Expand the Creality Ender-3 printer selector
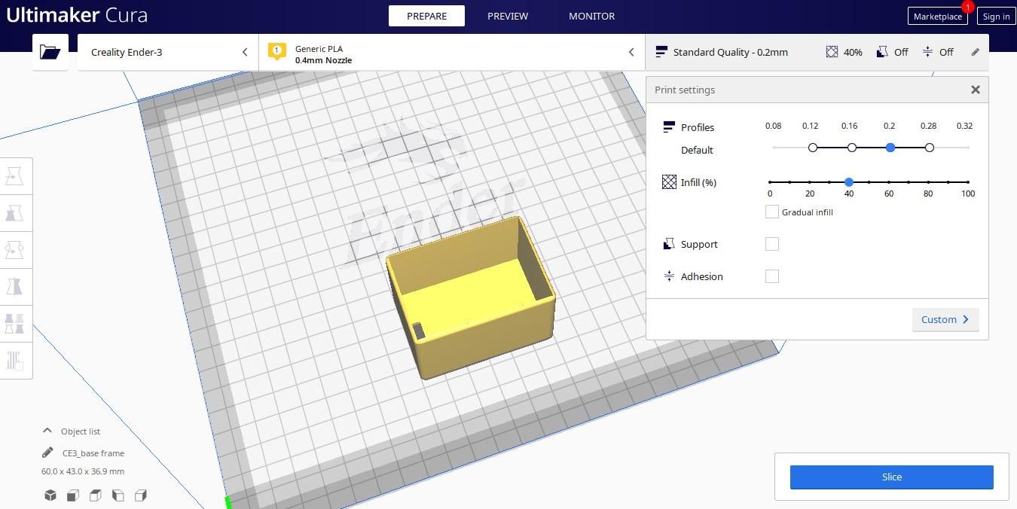Screen dimensions: 1017x509 coord(168,52)
